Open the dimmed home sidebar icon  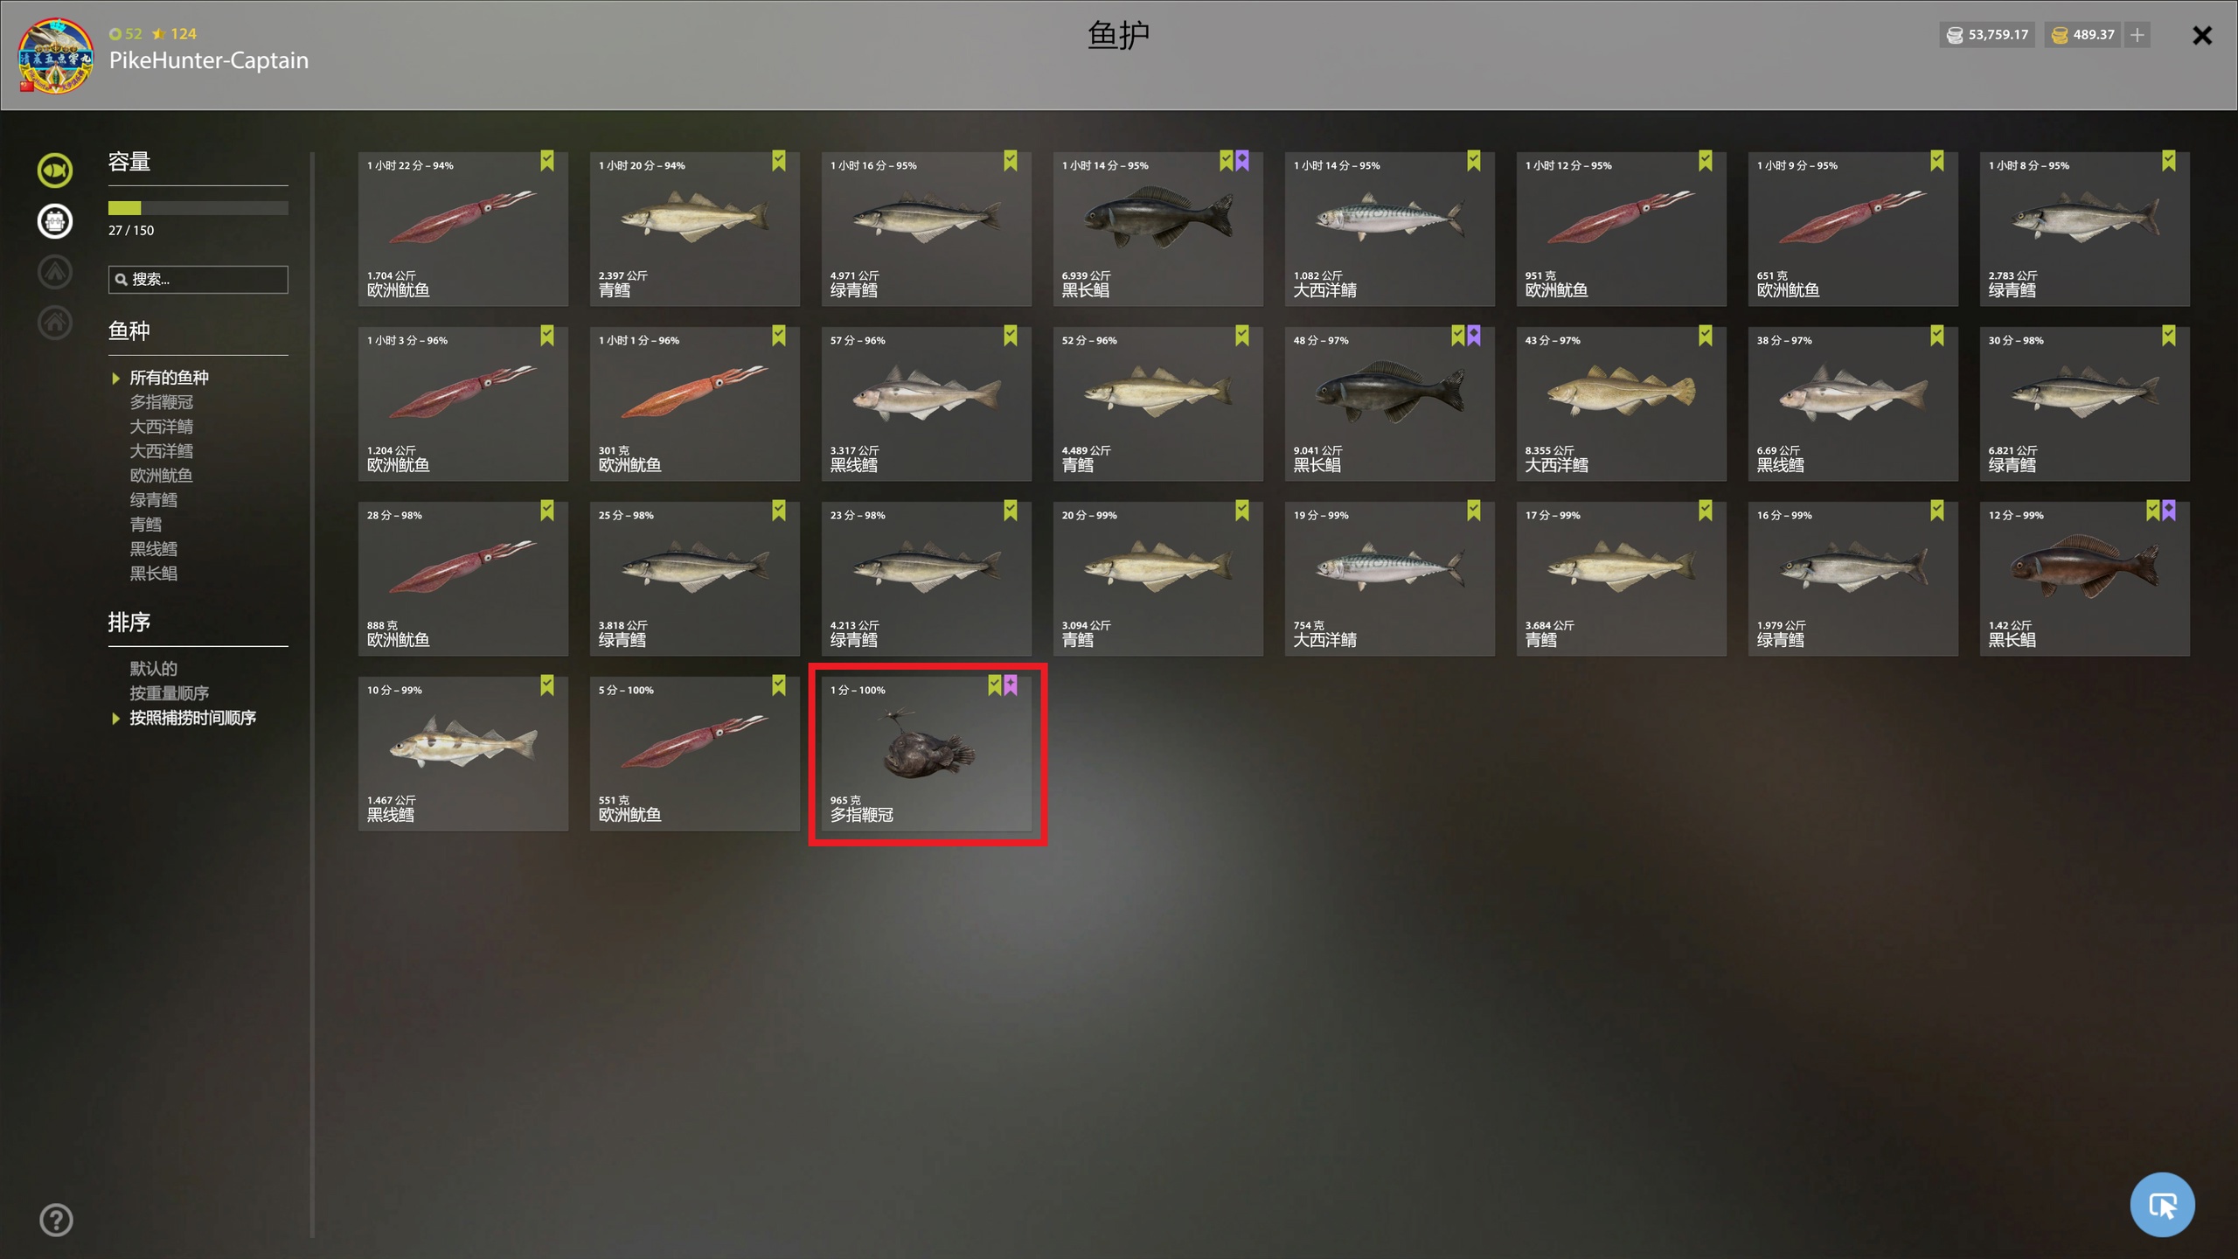(x=55, y=323)
